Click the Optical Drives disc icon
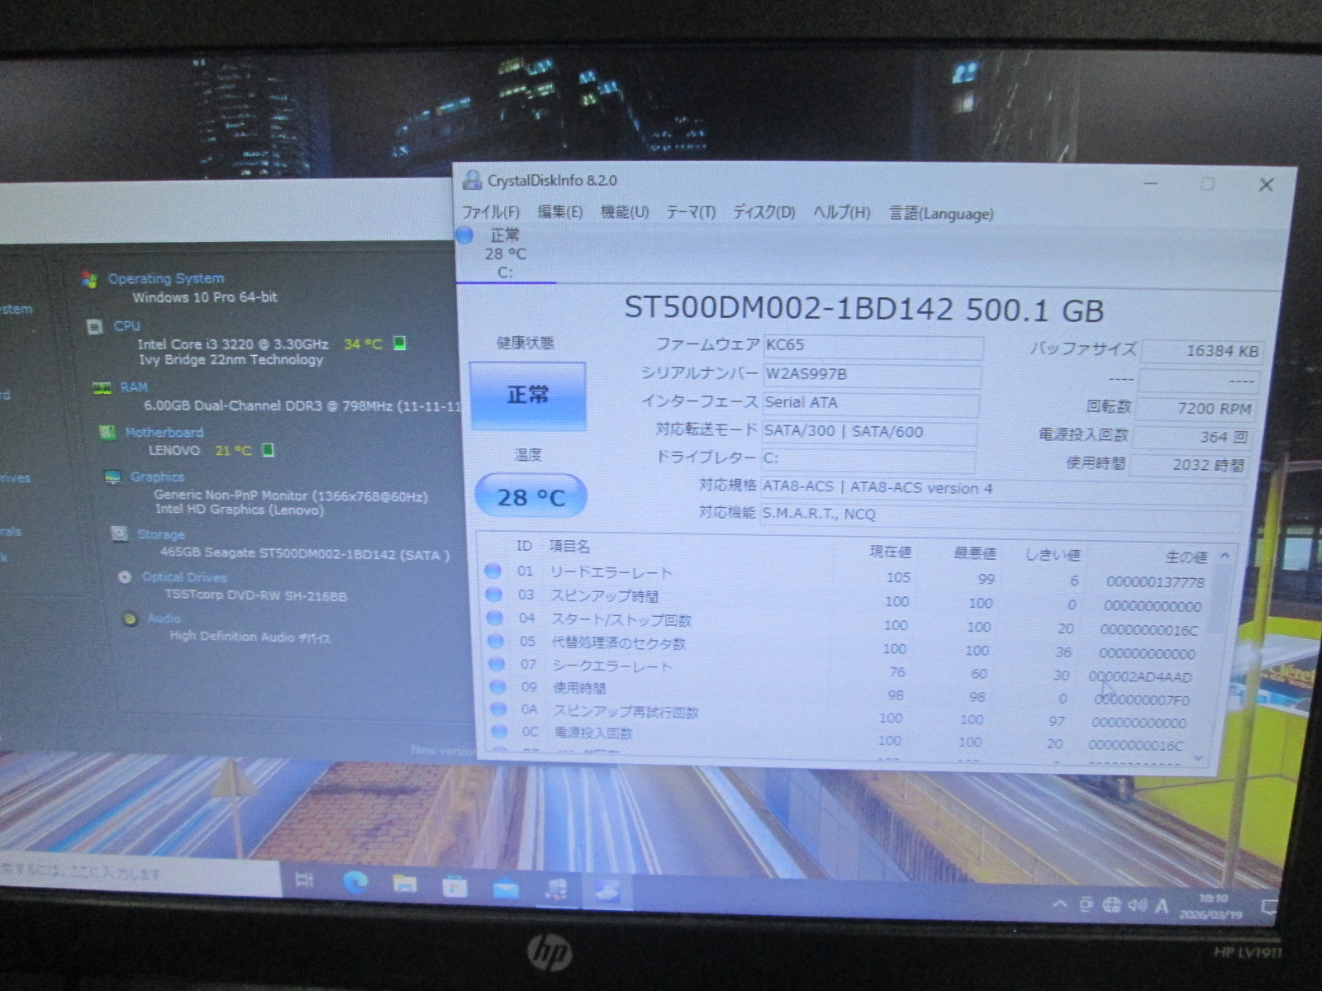The height and width of the screenshot is (991, 1322). (x=125, y=576)
